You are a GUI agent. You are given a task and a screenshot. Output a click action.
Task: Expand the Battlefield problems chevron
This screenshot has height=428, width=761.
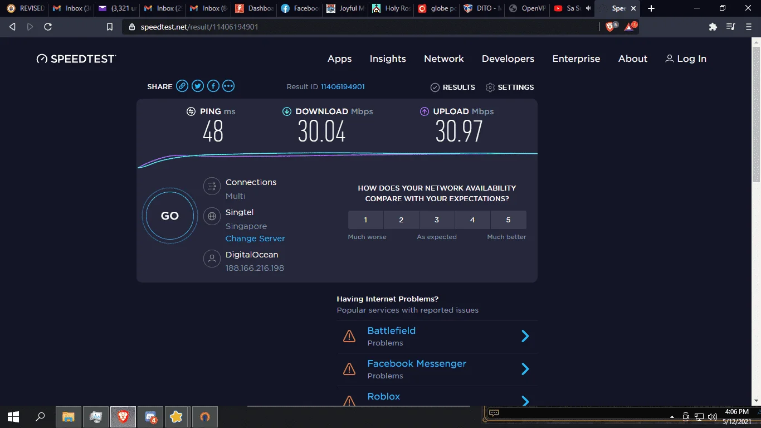click(x=525, y=336)
